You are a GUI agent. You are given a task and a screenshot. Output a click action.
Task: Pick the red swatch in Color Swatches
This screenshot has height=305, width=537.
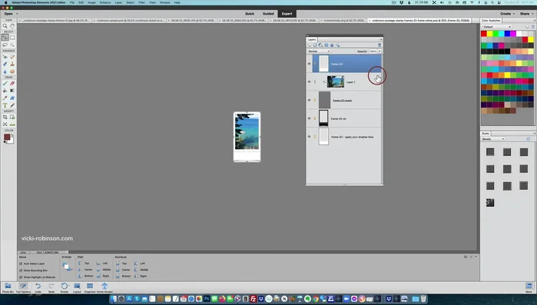pos(484,34)
